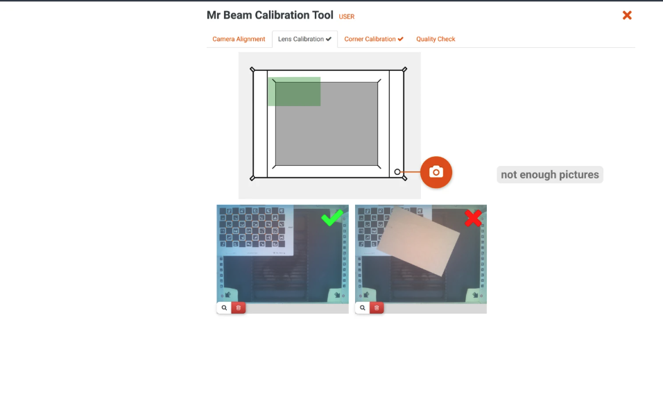Switch to the Corner Calibration tab

373,39
